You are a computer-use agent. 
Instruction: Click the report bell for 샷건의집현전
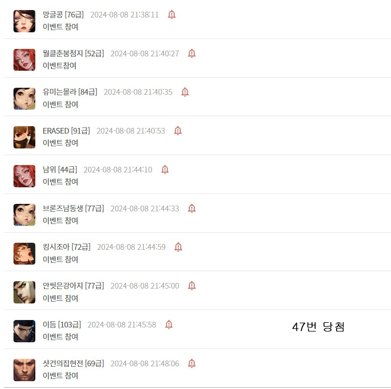coord(192,364)
